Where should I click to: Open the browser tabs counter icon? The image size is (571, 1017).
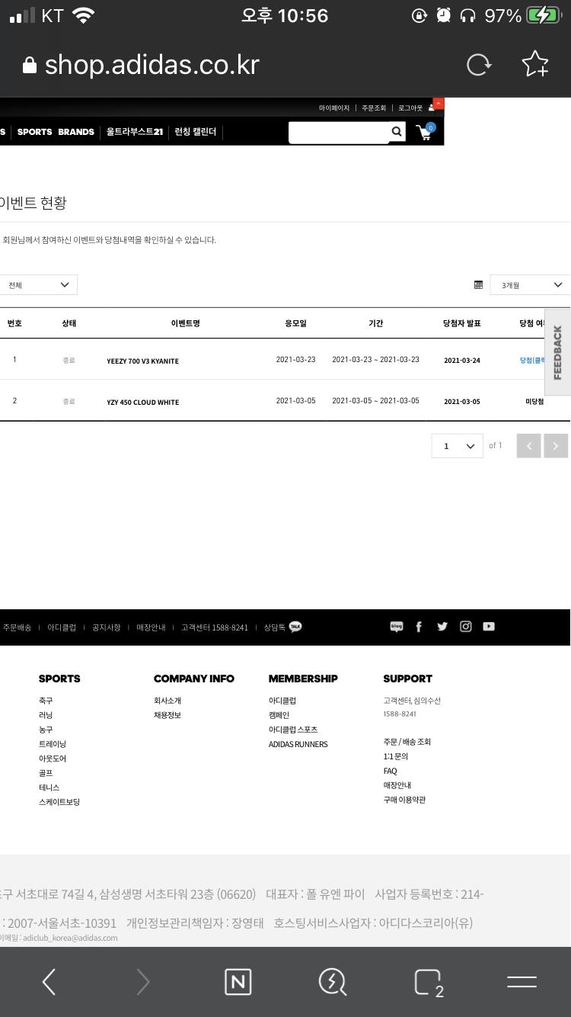(x=429, y=983)
